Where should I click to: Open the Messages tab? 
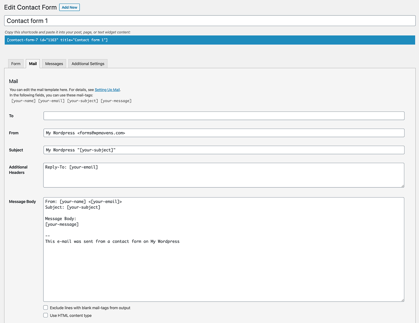pos(54,63)
